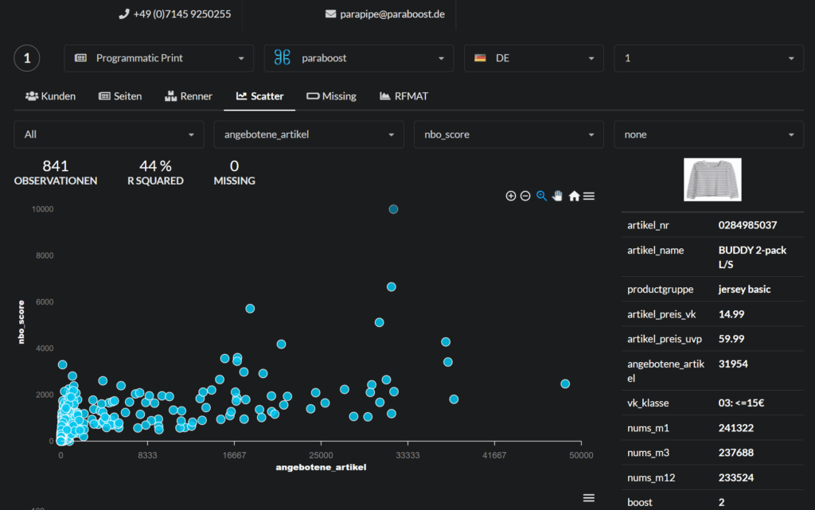This screenshot has height=510, width=815.
Task: Click the envelope email icon
Action: pos(330,14)
